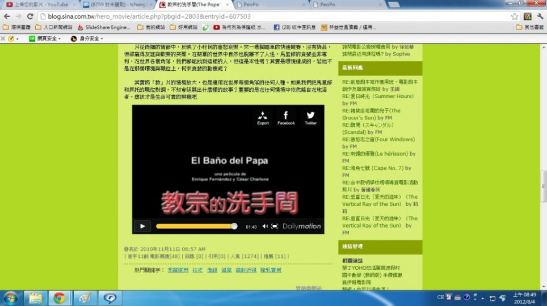Viewport: 547px width, 306px height.
Task: Click the blue help icon in system tray
Action: pos(466,297)
